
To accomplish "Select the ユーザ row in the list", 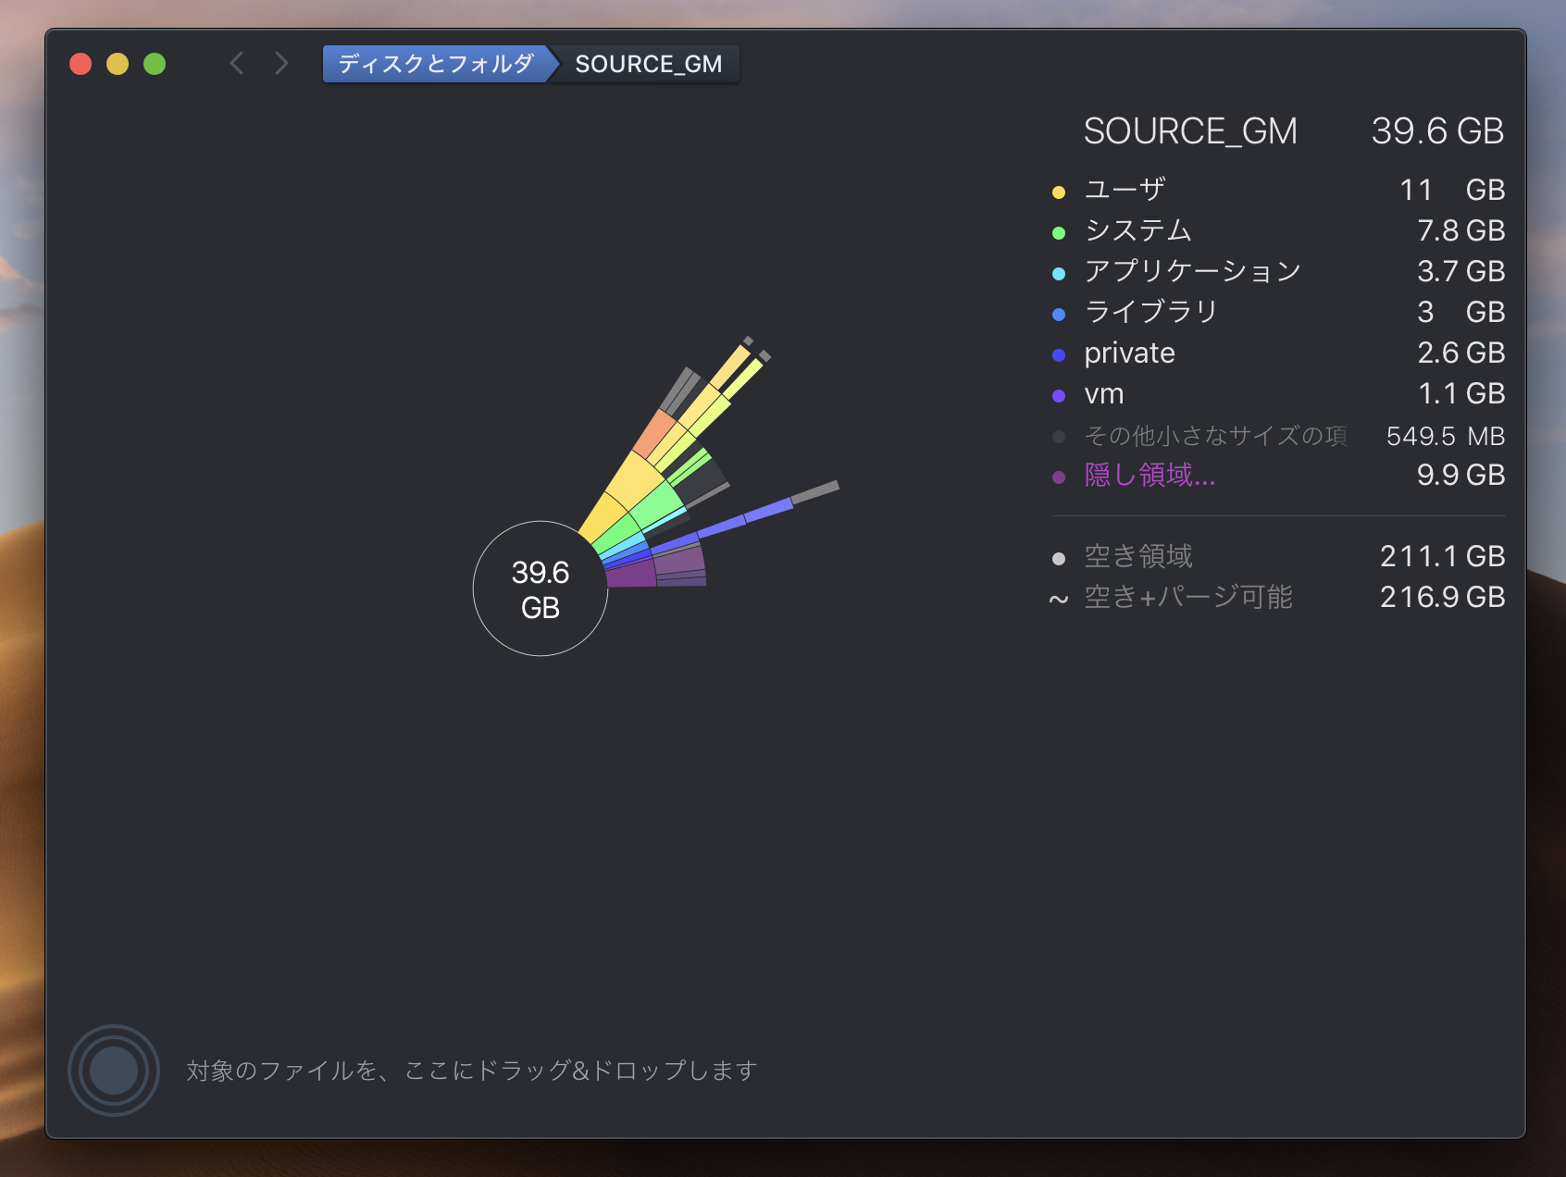I will pos(1278,190).
